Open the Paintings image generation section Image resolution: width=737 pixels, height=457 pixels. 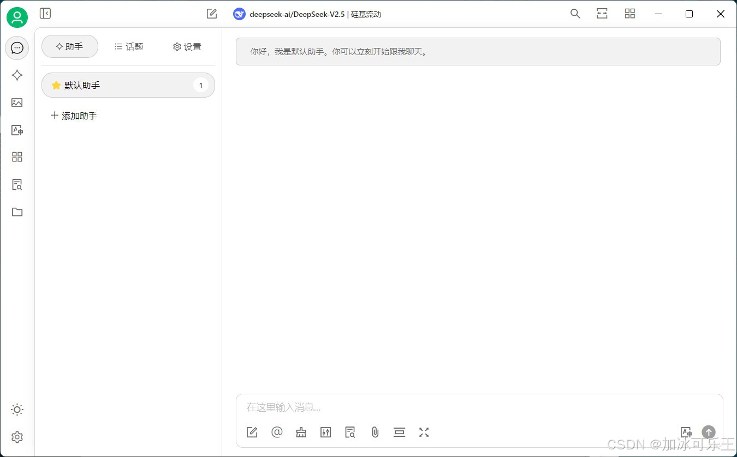(17, 103)
